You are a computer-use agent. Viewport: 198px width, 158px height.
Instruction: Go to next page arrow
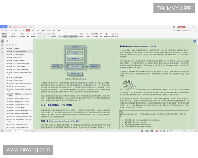click(76, 34)
